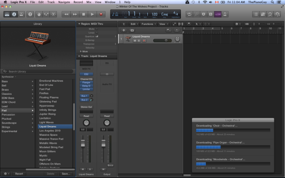Collapse the Region: MIDI Thru section
Viewport: 285px width, 178px height.
click(x=79, y=24)
